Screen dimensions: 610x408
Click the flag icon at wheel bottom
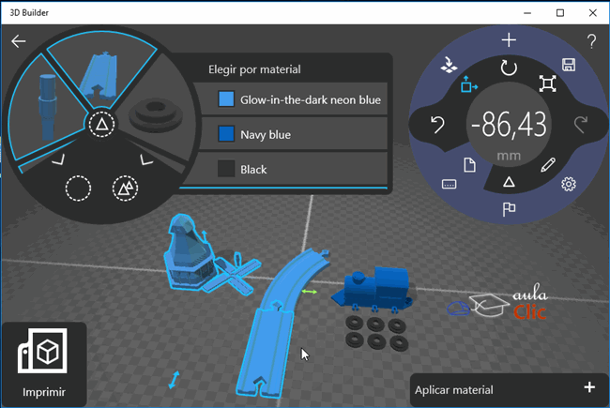(509, 209)
